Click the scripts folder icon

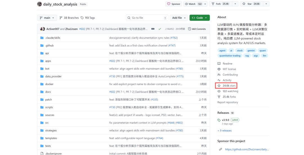click(x=42, y=107)
